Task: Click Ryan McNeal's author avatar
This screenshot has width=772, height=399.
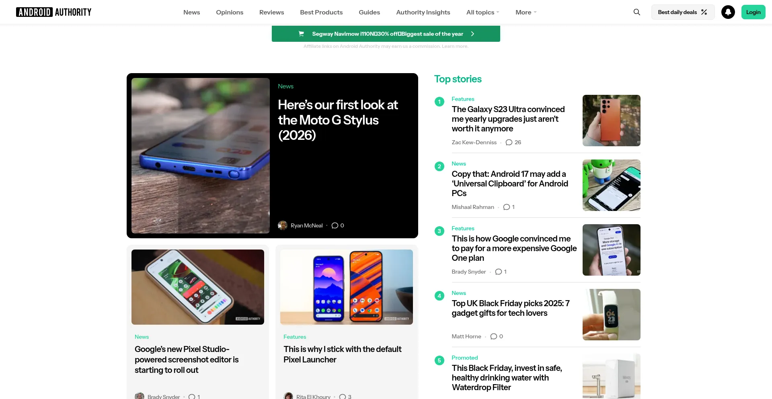Action: point(283,225)
